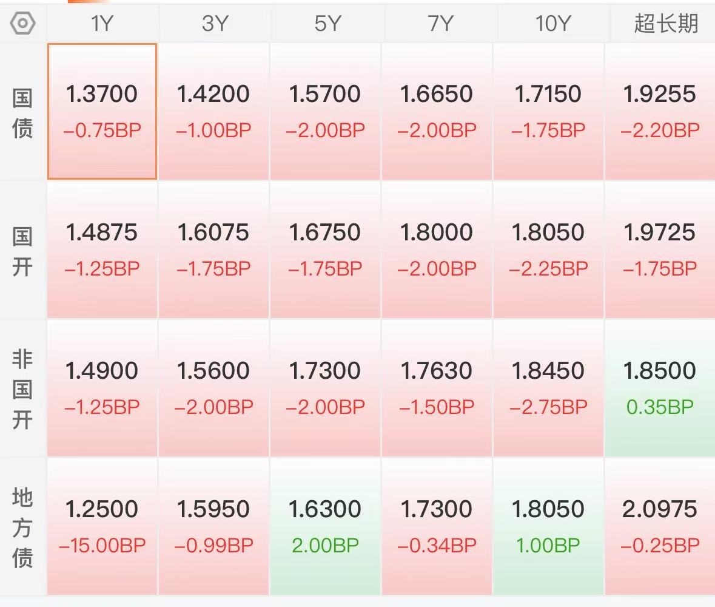The image size is (715, 607).
Task: Open the 地方债 row label
Action: click(22, 527)
